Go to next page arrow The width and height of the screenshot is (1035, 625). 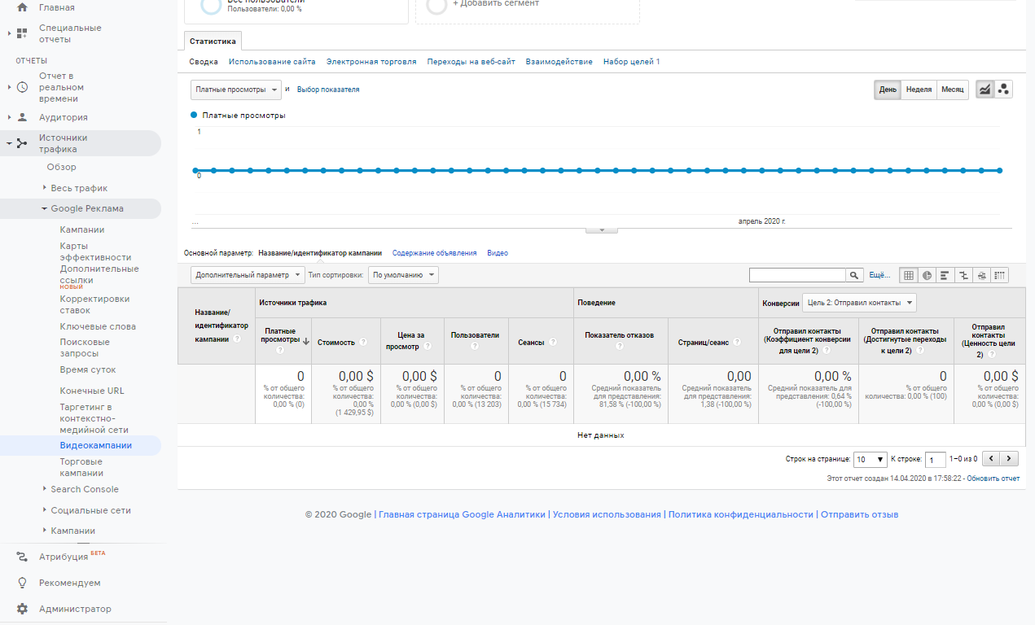click(1010, 459)
